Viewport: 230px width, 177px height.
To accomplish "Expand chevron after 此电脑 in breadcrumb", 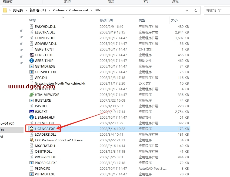I will 26,10.
